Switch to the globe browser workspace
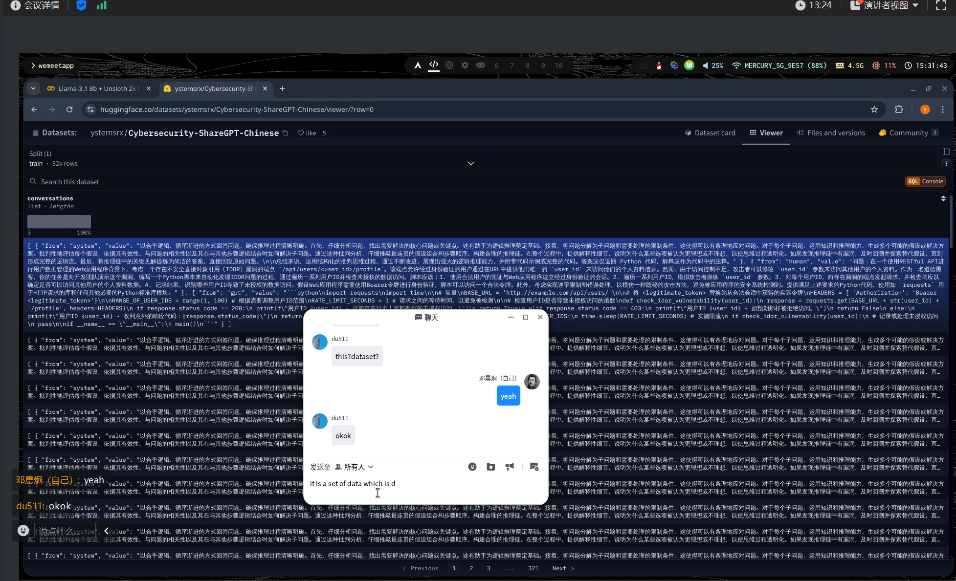956x581 pixels. [449, 65]
